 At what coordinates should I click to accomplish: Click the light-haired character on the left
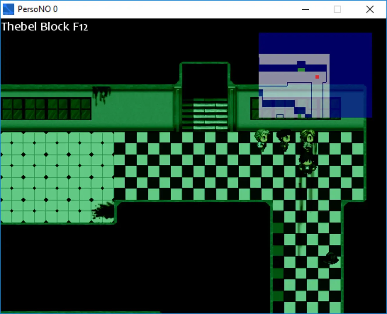[262, 140]
